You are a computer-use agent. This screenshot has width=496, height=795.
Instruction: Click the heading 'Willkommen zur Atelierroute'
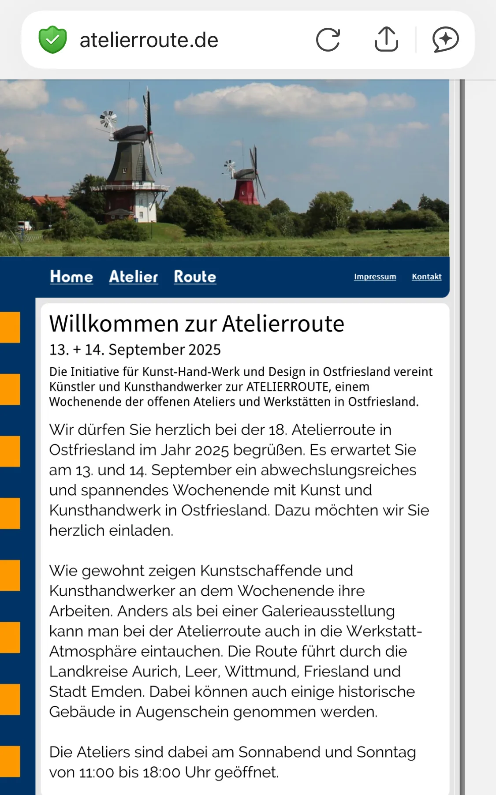197,324
